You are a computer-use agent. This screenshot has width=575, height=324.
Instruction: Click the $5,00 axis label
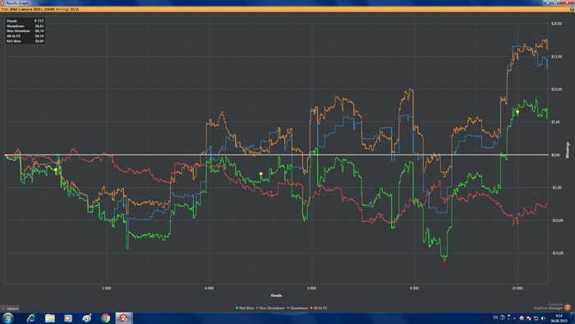(x=556, y=122)
